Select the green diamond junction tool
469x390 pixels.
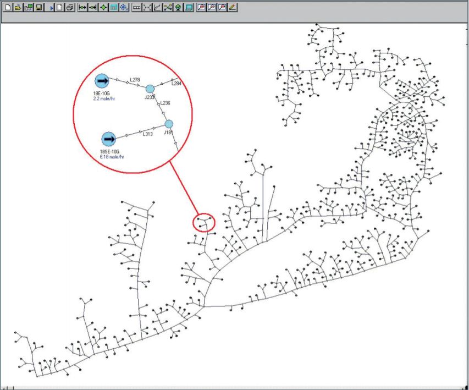(x=103, y=8)
